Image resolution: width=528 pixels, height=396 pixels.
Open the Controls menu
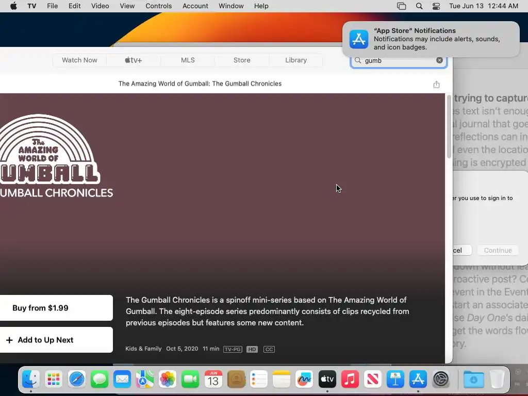pos(159,6)
